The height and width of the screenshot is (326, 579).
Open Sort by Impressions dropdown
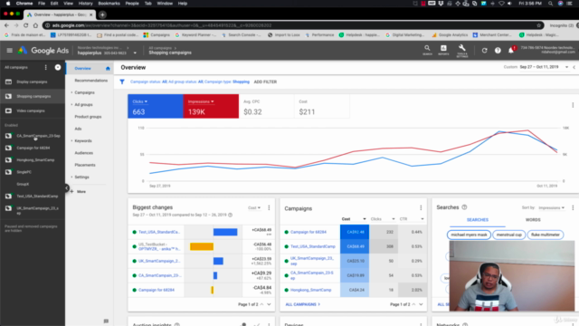click(x=551, y=207)
